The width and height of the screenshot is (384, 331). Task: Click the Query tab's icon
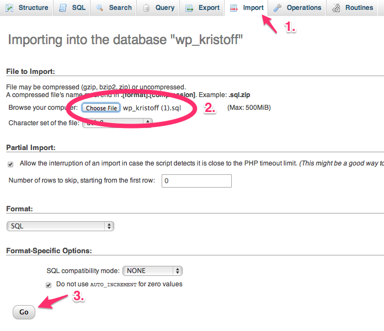point(146,8)
